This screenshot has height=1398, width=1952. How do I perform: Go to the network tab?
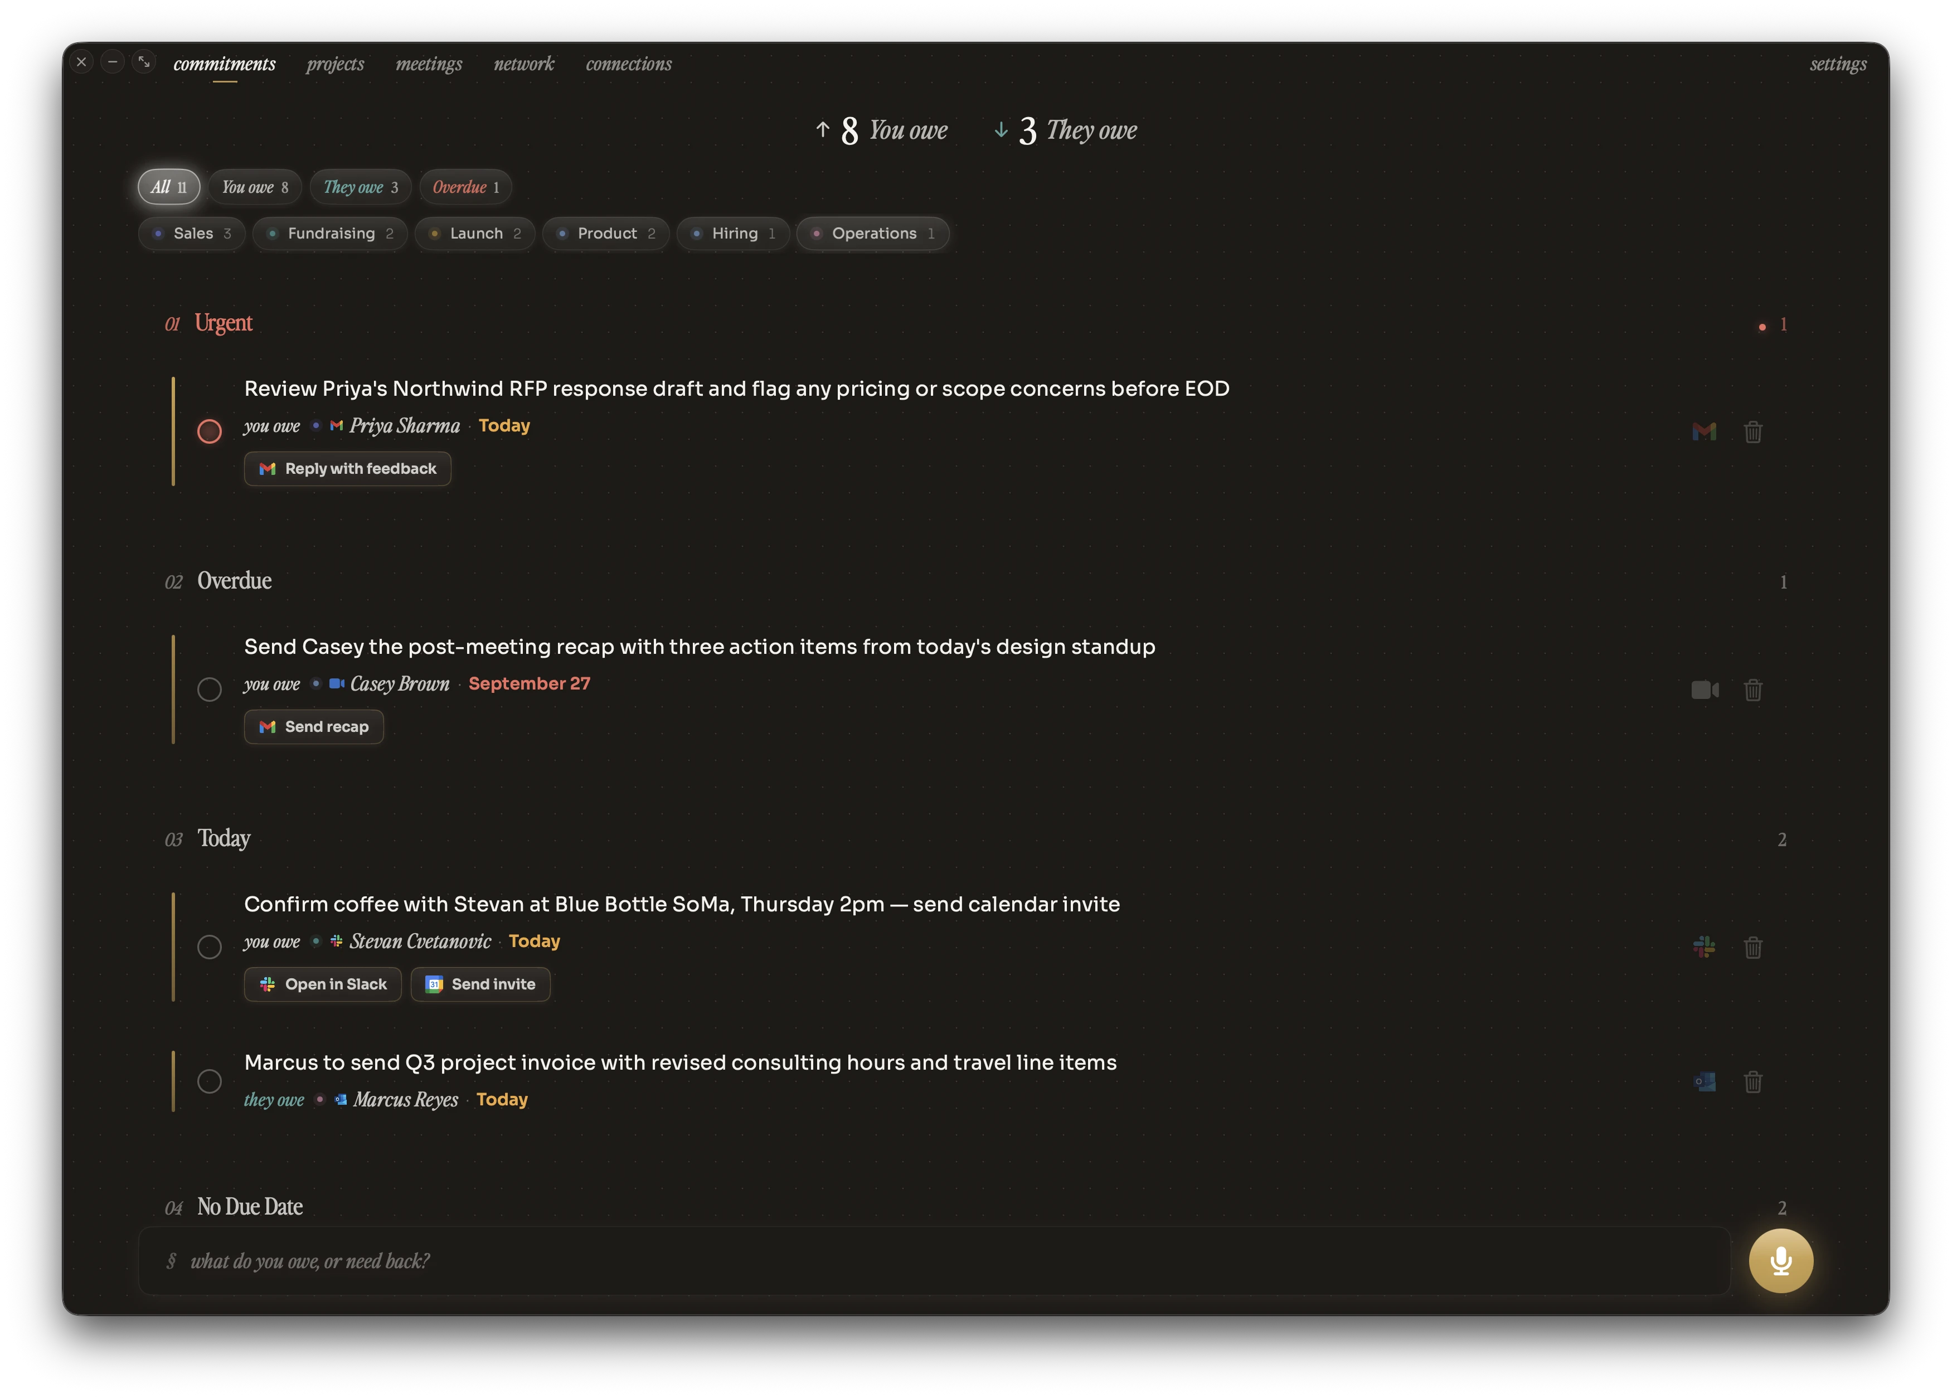[523, 64]
